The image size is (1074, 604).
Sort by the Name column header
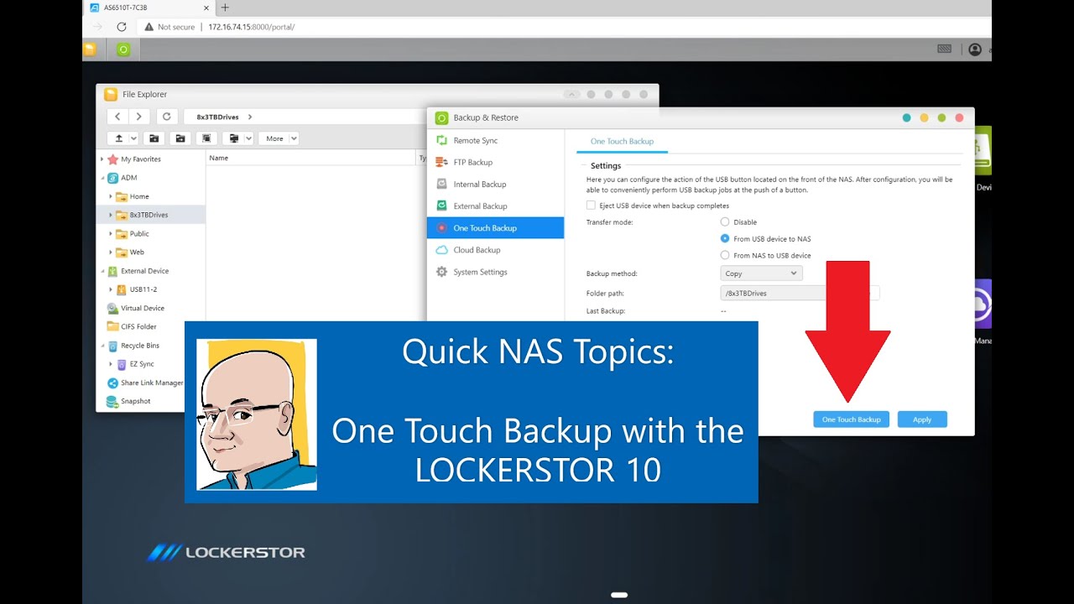click(218, 158)
